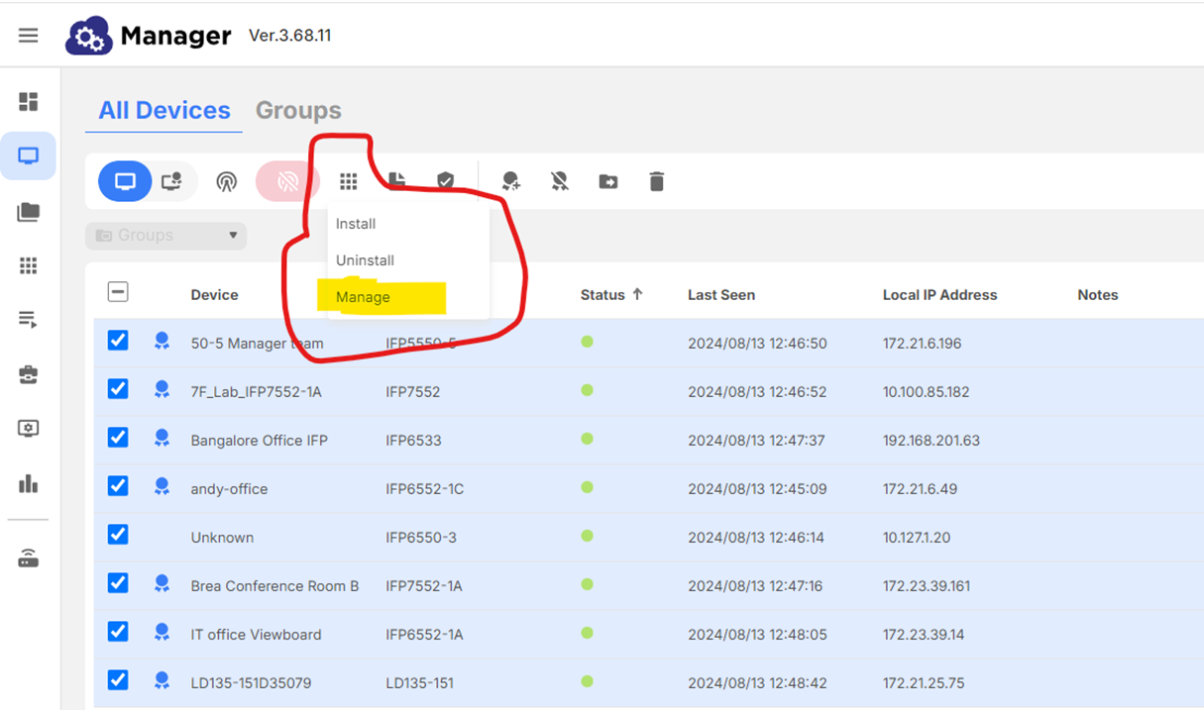The image size is (1204, 710).
Task: Uncheck the Unknown device checkbox
Action: pyautogui.click(x=118, y=535)
